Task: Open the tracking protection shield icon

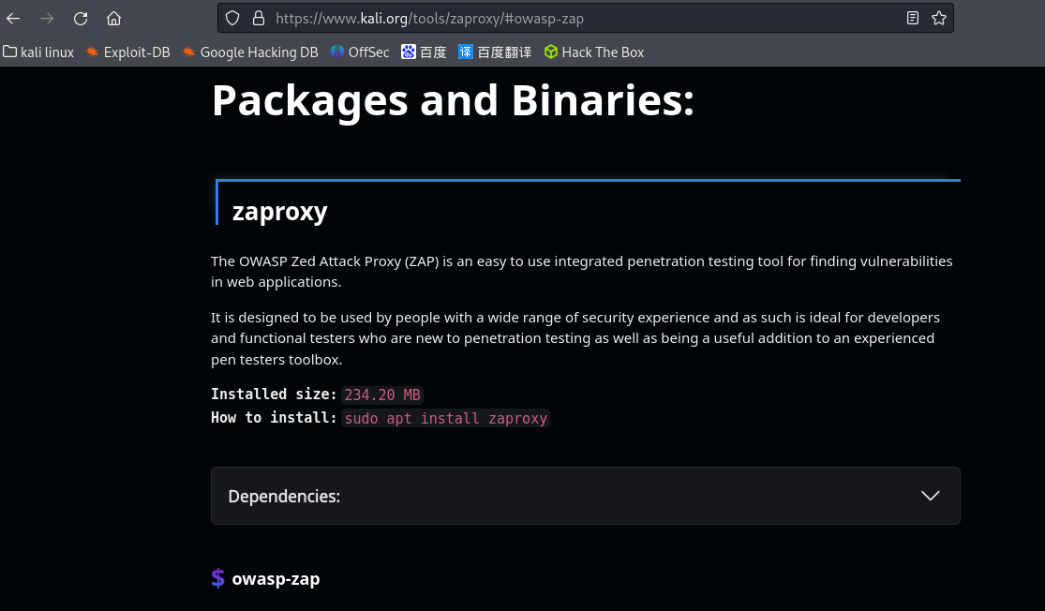Action: click(x=231, y=18)
